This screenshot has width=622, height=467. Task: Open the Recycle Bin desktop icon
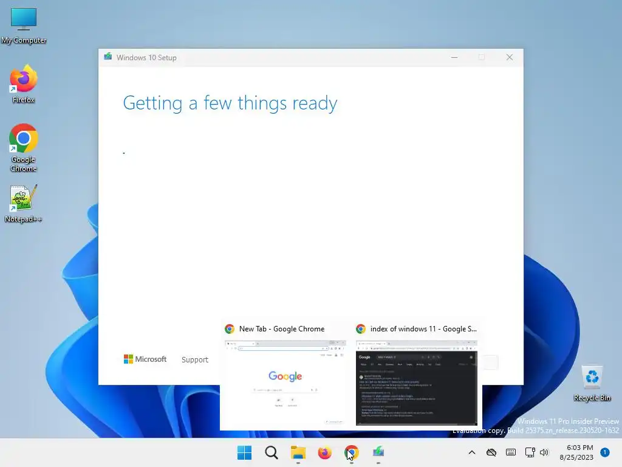[592, 383]
